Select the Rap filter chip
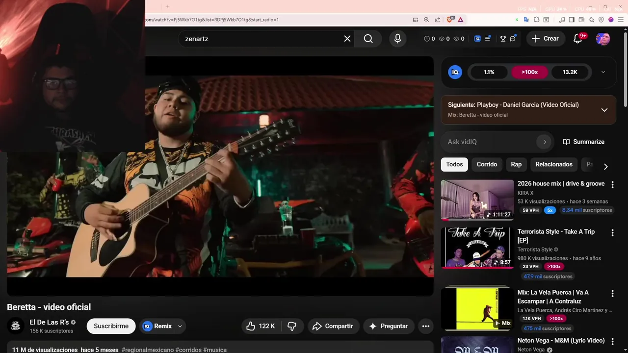Screen dimensions: 628x353 516,164
